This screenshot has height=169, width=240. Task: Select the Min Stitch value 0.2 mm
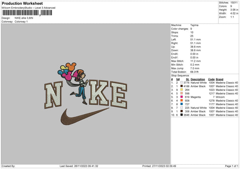click(195, 65)
